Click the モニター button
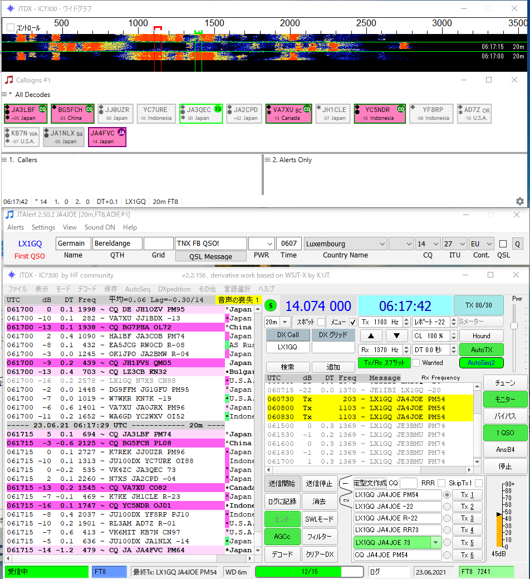Viewport: 530px width, 579px height. 505,399
